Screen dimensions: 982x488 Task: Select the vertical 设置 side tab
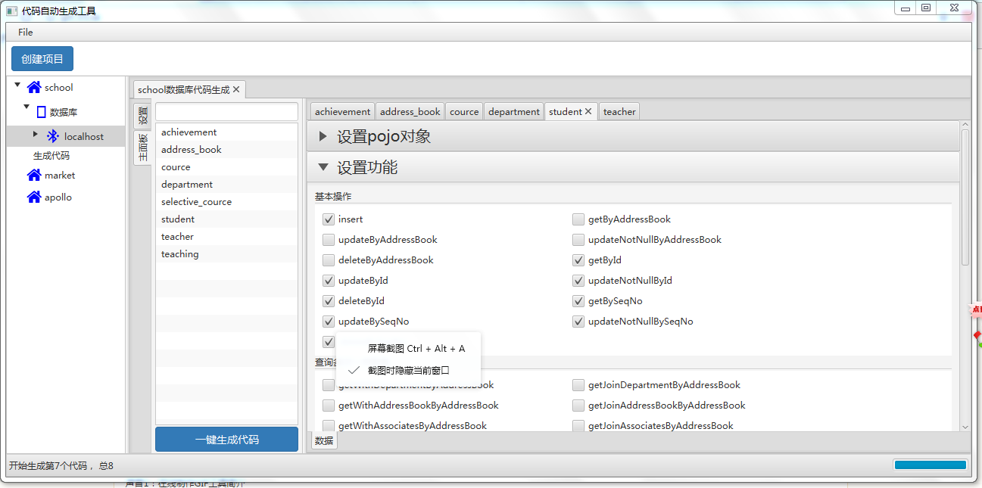[142, 116]
